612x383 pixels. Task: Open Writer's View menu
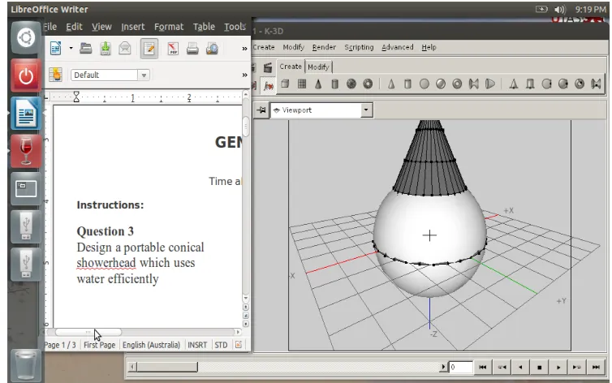pos(102,27)
